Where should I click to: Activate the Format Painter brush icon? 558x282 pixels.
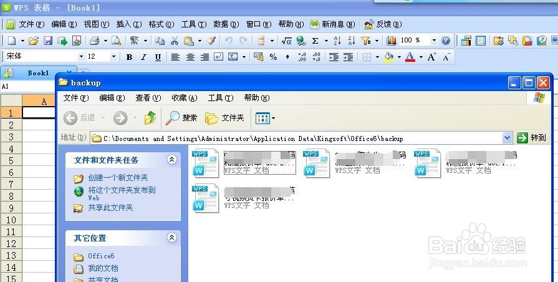(x=211, y=41)
